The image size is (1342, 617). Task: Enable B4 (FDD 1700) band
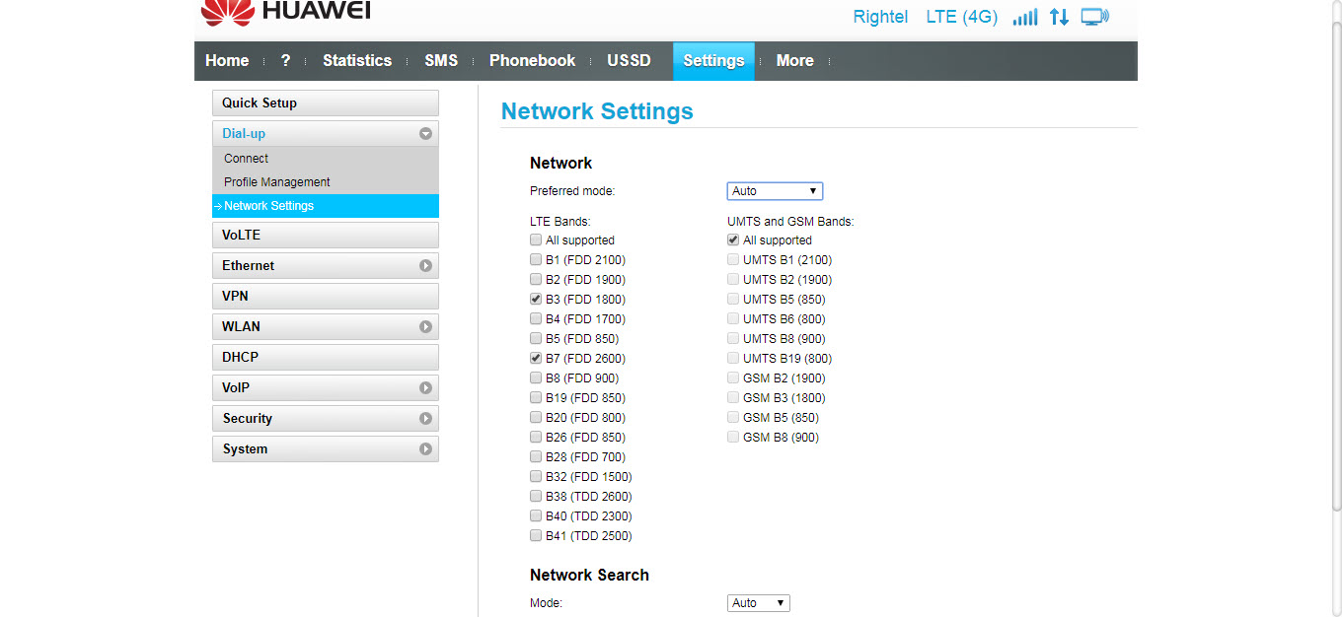536,319
